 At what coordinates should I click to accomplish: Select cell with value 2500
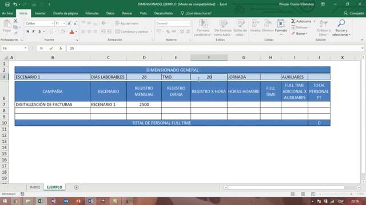pos(144,104)
